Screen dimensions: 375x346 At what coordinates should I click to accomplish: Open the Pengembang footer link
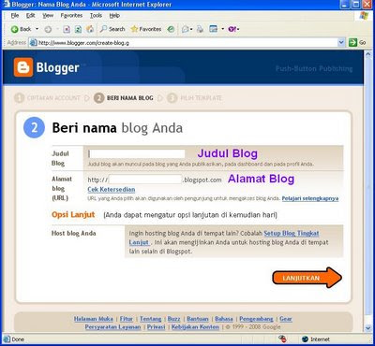[256, 319]
